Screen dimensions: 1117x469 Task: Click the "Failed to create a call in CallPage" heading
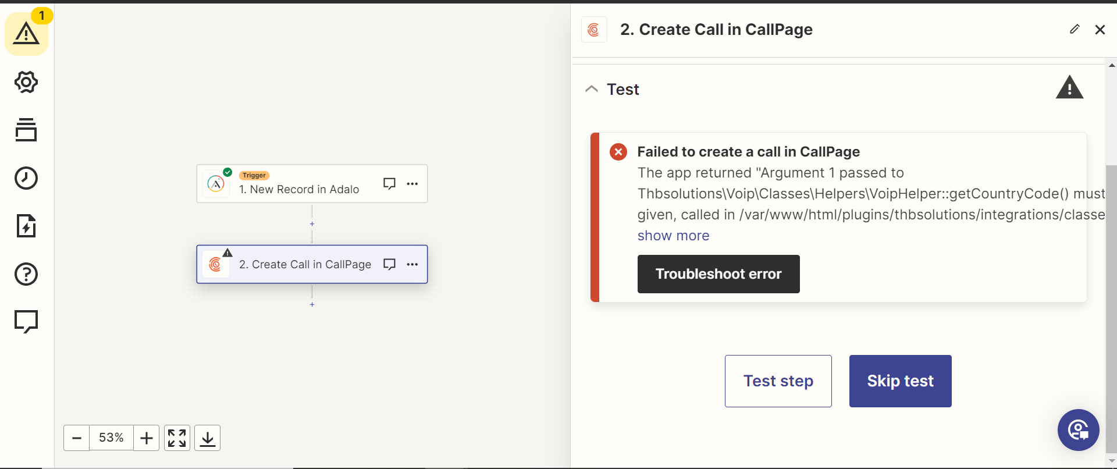[x=748, y=152]
